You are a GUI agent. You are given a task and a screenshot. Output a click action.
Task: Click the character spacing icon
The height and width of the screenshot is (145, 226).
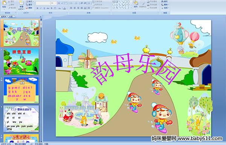(55, 8)
